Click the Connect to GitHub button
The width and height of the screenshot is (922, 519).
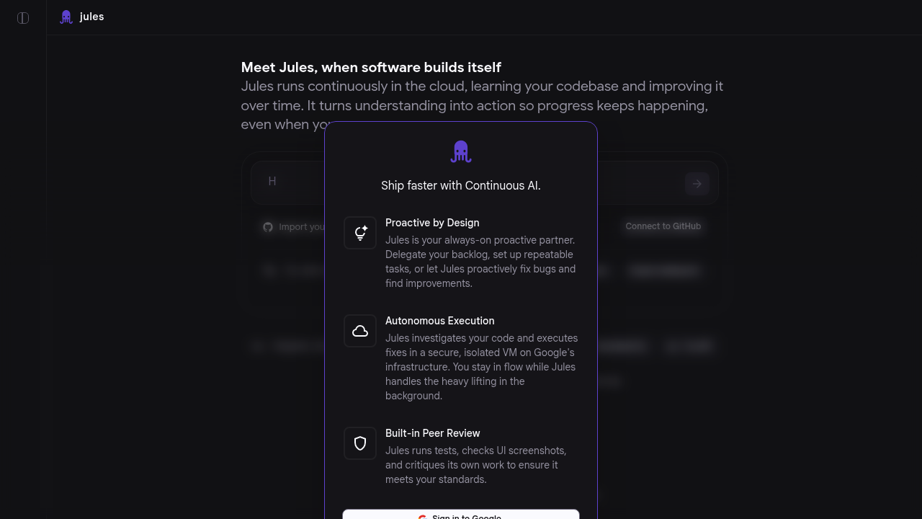(x=663, y=226)
